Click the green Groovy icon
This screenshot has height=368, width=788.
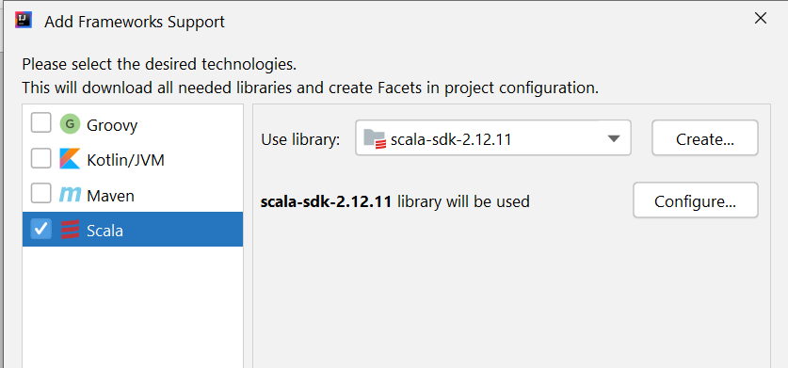tap(70, 124)
